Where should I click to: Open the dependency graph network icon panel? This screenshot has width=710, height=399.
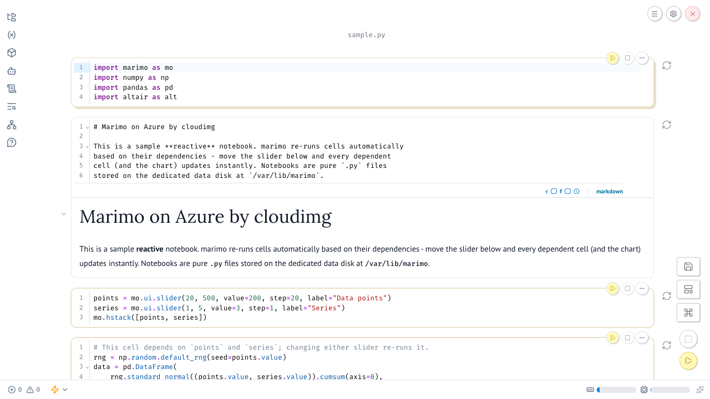(x=12, y=125)
